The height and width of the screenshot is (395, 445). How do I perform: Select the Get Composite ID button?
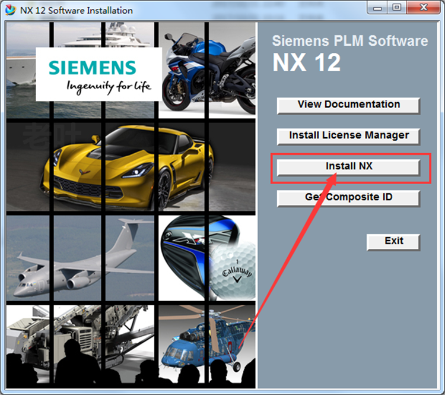coord(348,198)
